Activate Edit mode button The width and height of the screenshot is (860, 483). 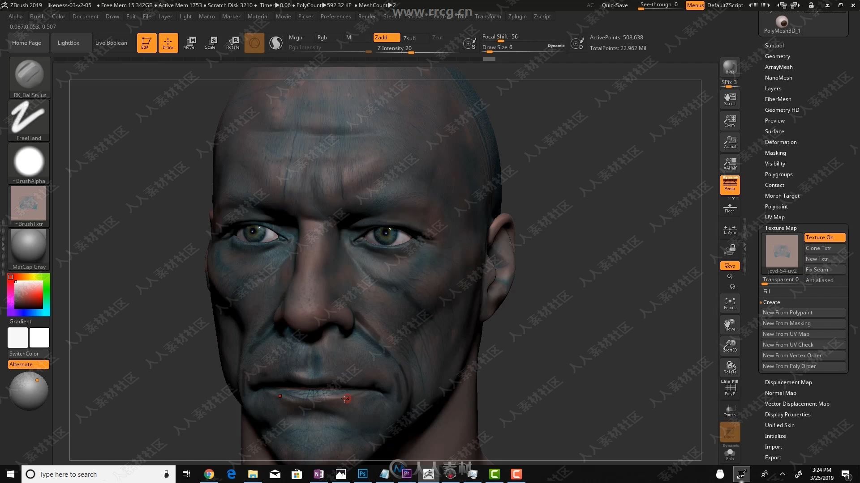(146, 43)
